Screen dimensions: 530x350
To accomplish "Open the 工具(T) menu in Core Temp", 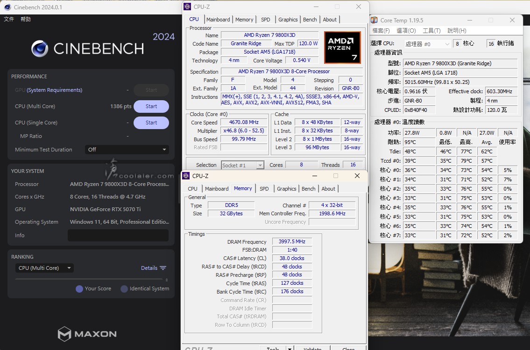I will click(x=431, y=31).
